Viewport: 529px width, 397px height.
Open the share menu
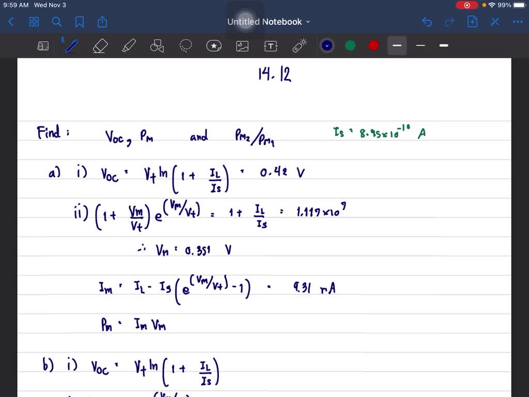tap(102, 22)
